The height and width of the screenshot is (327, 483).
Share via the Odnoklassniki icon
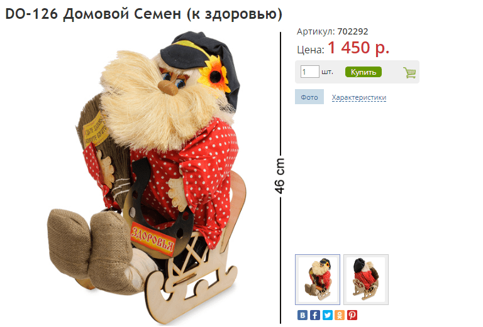click(340, 315)
